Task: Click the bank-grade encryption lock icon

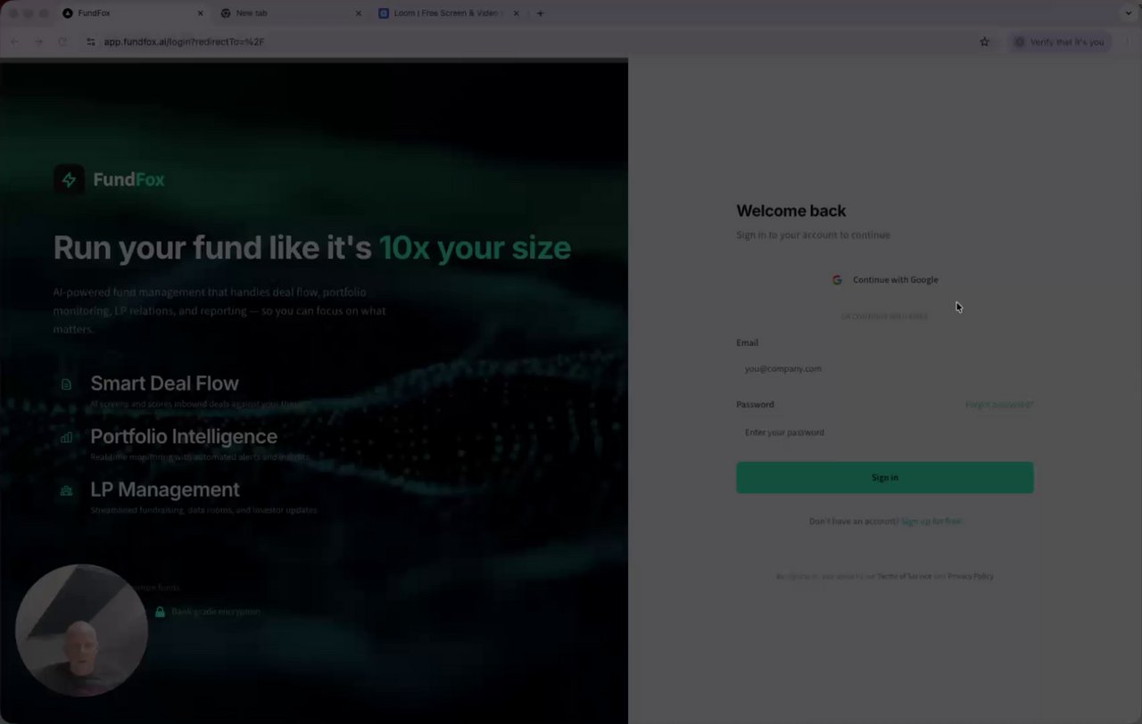Action: [160, 612]
